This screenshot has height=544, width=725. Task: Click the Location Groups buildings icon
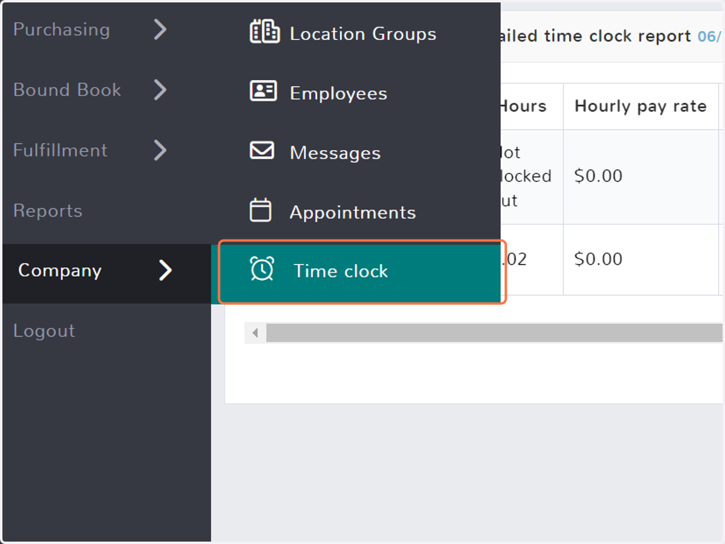point(264,31)
